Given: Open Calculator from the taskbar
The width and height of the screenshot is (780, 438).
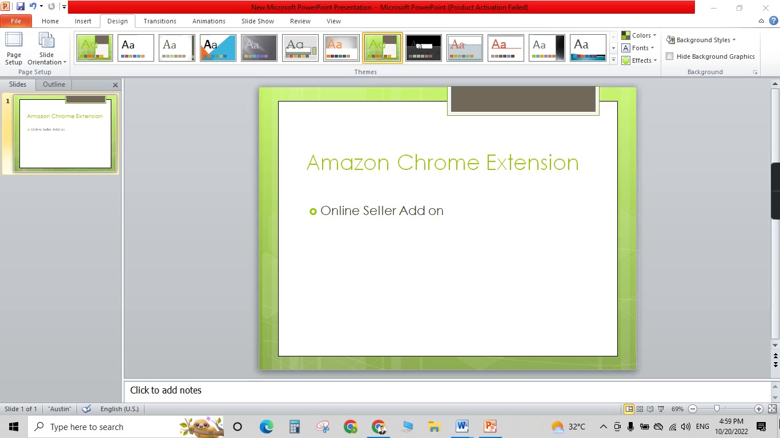Looking at the screenshot, I should pos(295,427).
